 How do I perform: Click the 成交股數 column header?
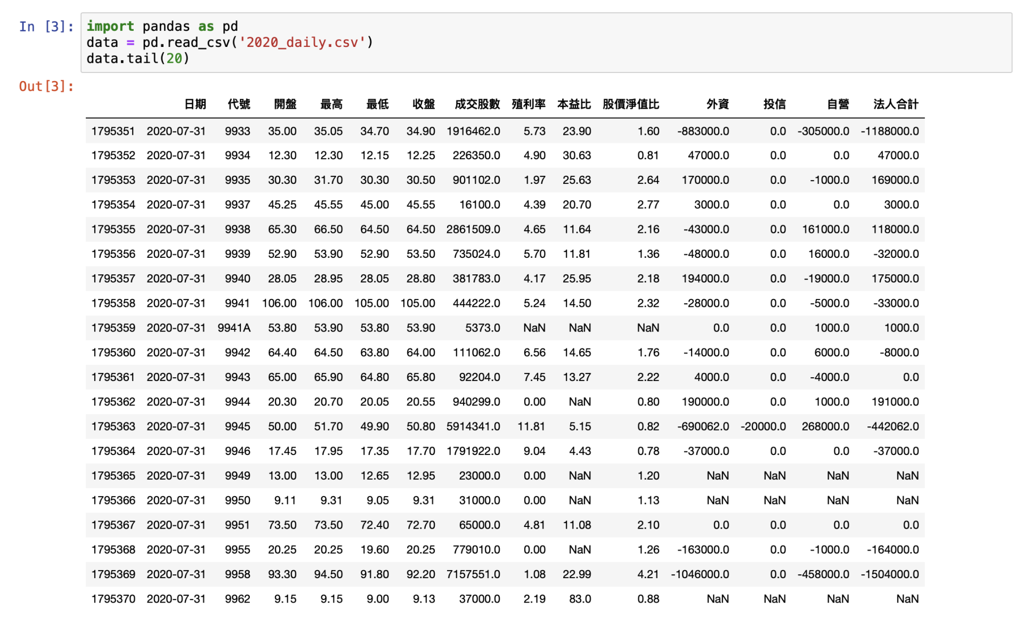pyautogui.click(x=477, y=104)
